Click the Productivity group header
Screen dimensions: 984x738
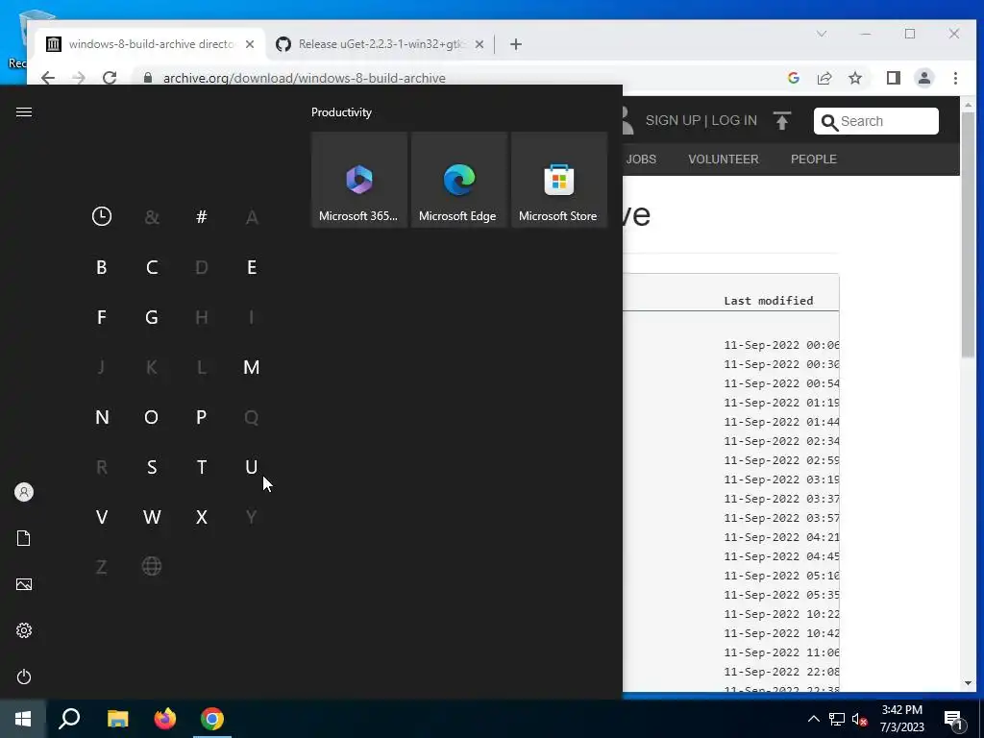point(341,112)
